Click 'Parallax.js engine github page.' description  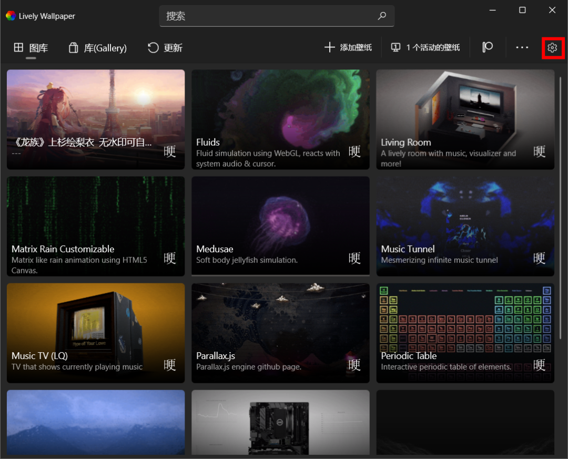248,367
